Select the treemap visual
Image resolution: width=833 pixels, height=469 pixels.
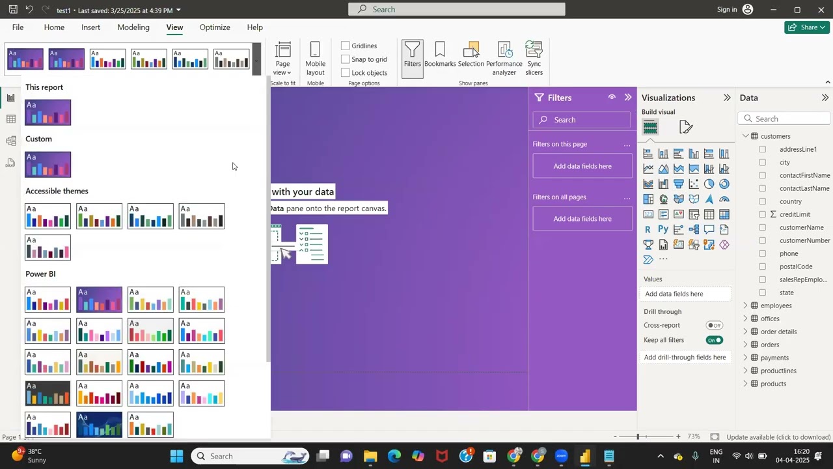point(648,199)
